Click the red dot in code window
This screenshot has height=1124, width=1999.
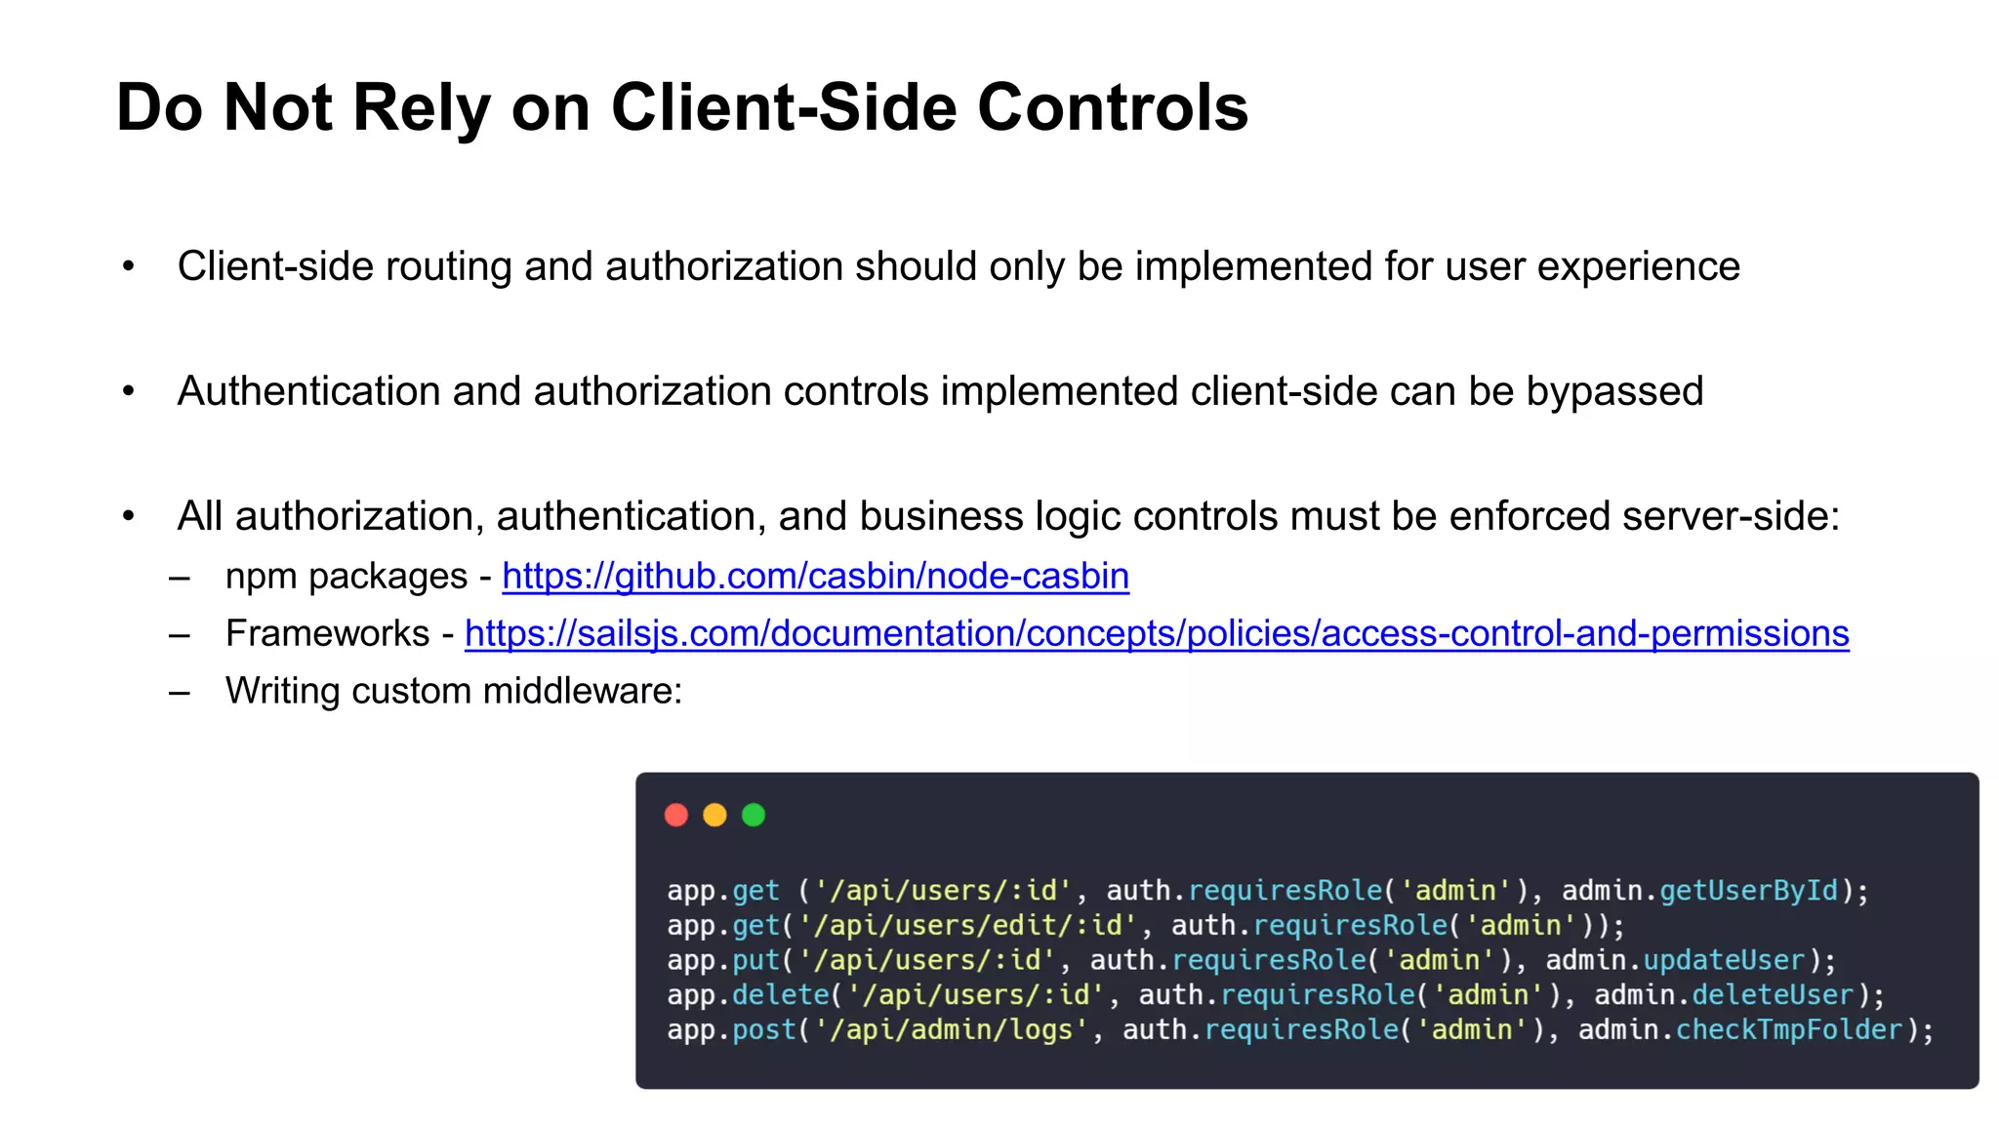pos(676,815)
